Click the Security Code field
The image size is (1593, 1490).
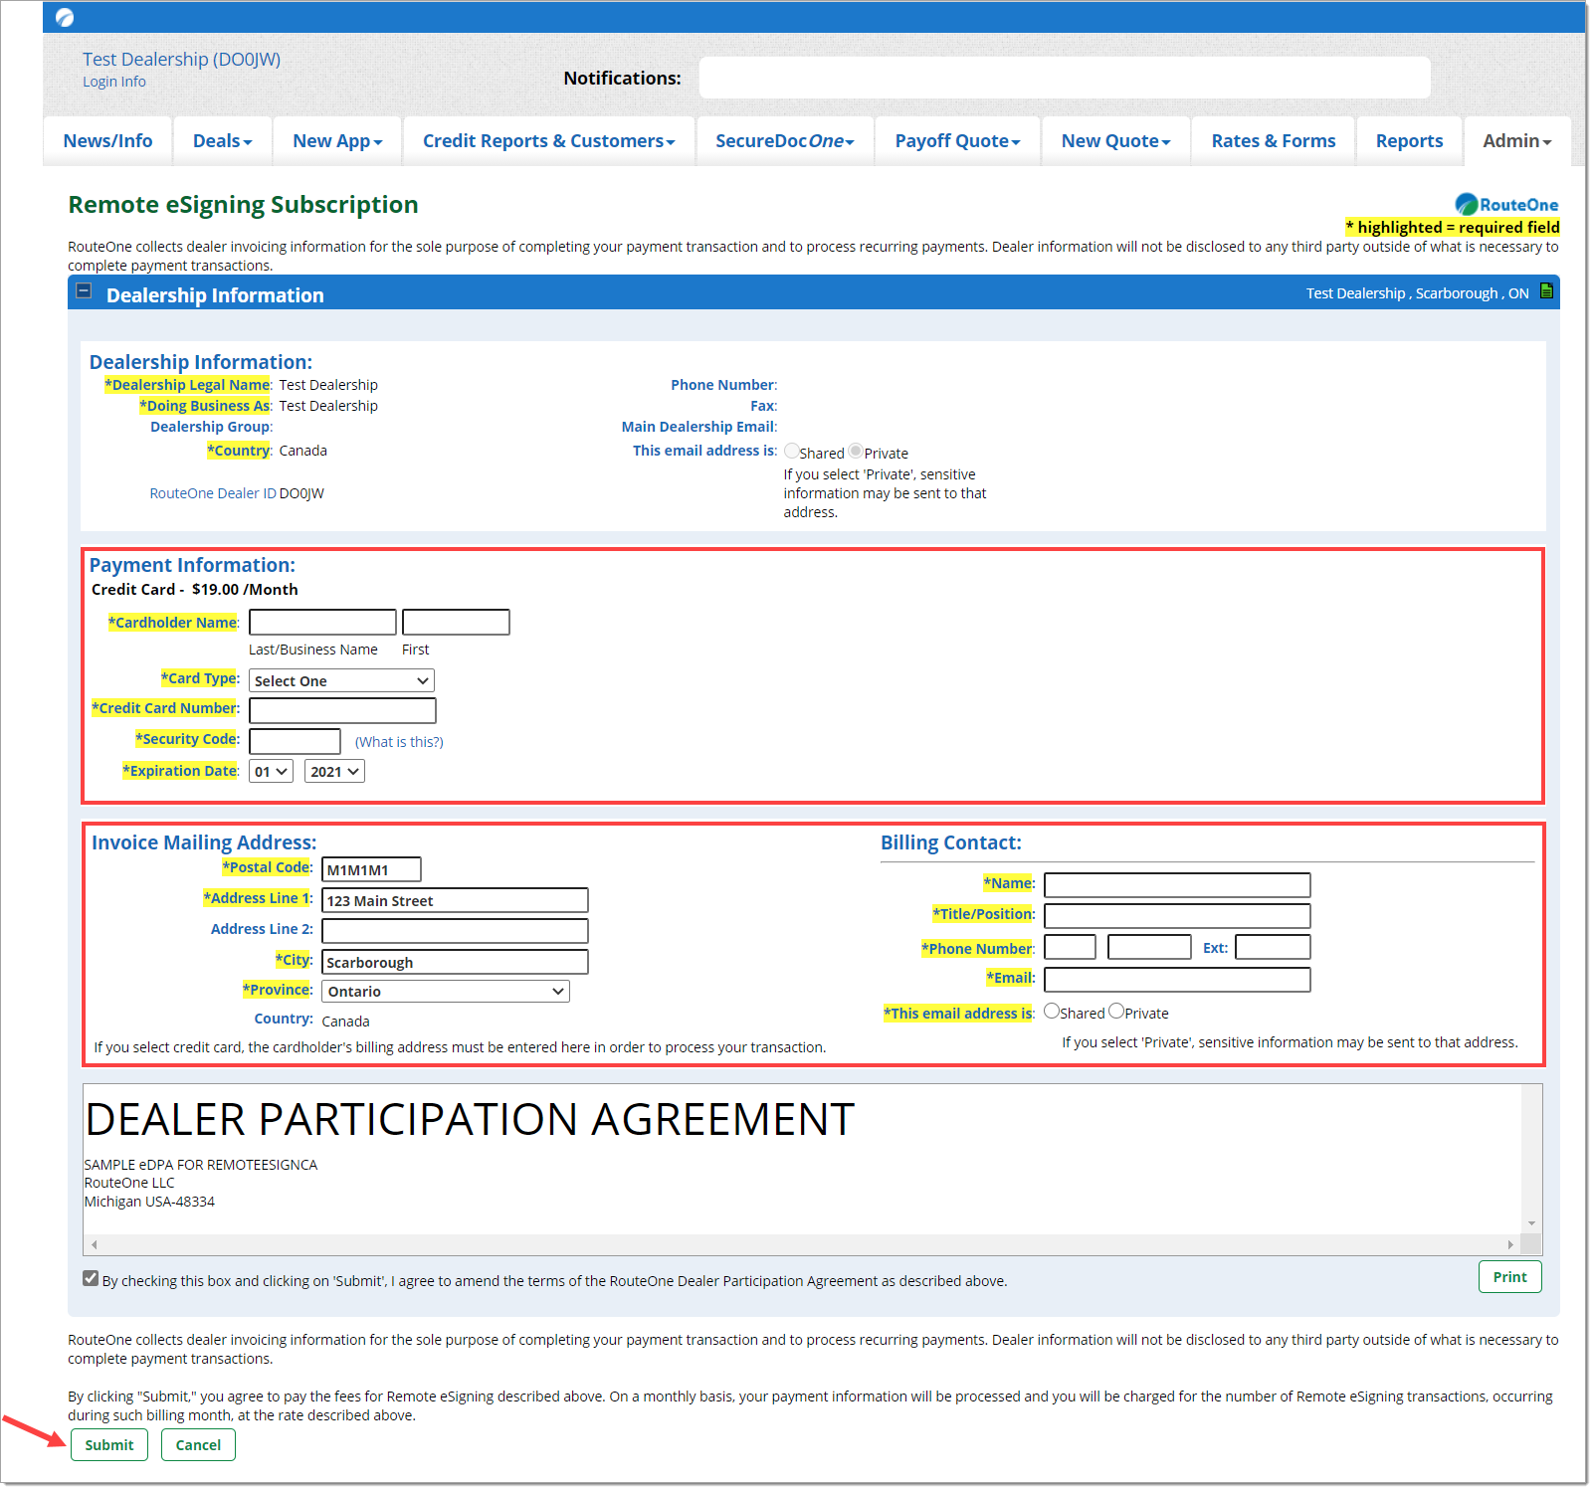(295, 741)
